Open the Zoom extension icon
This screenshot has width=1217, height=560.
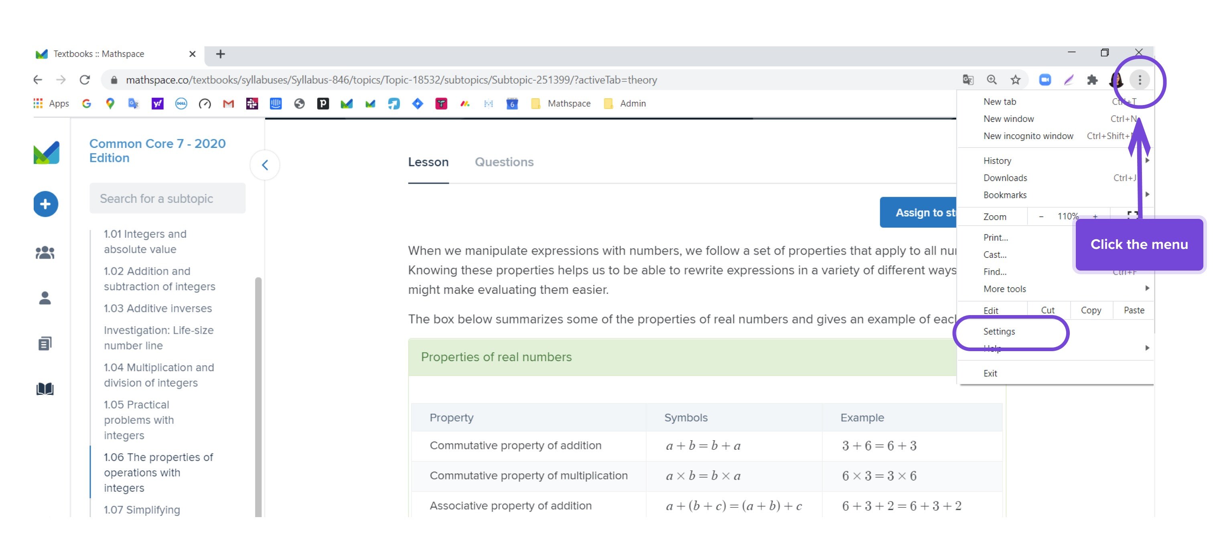point(1045,80)
